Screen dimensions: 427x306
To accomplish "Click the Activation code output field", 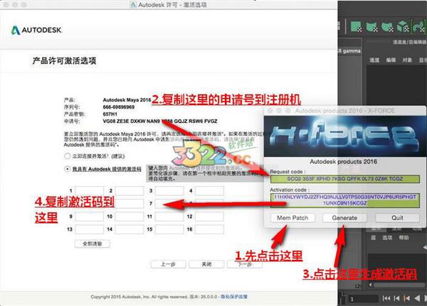I will (x=344, y=200).
